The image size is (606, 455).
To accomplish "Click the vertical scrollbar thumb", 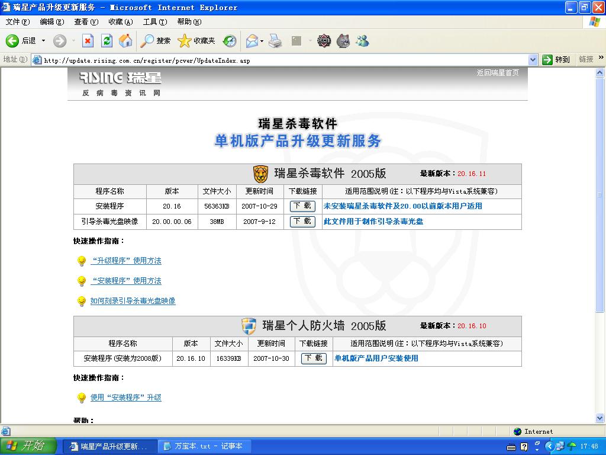I will 600,194.
